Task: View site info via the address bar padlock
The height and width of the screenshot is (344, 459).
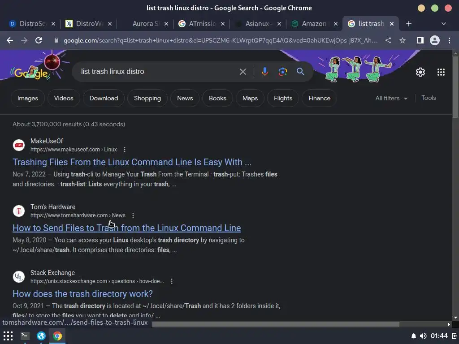Action: tap(56, 40)
